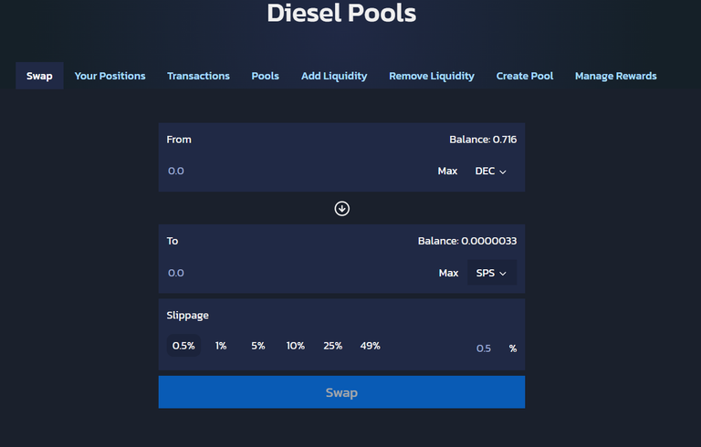Switch to Manage Rewards tab

[x=615, y=76]
